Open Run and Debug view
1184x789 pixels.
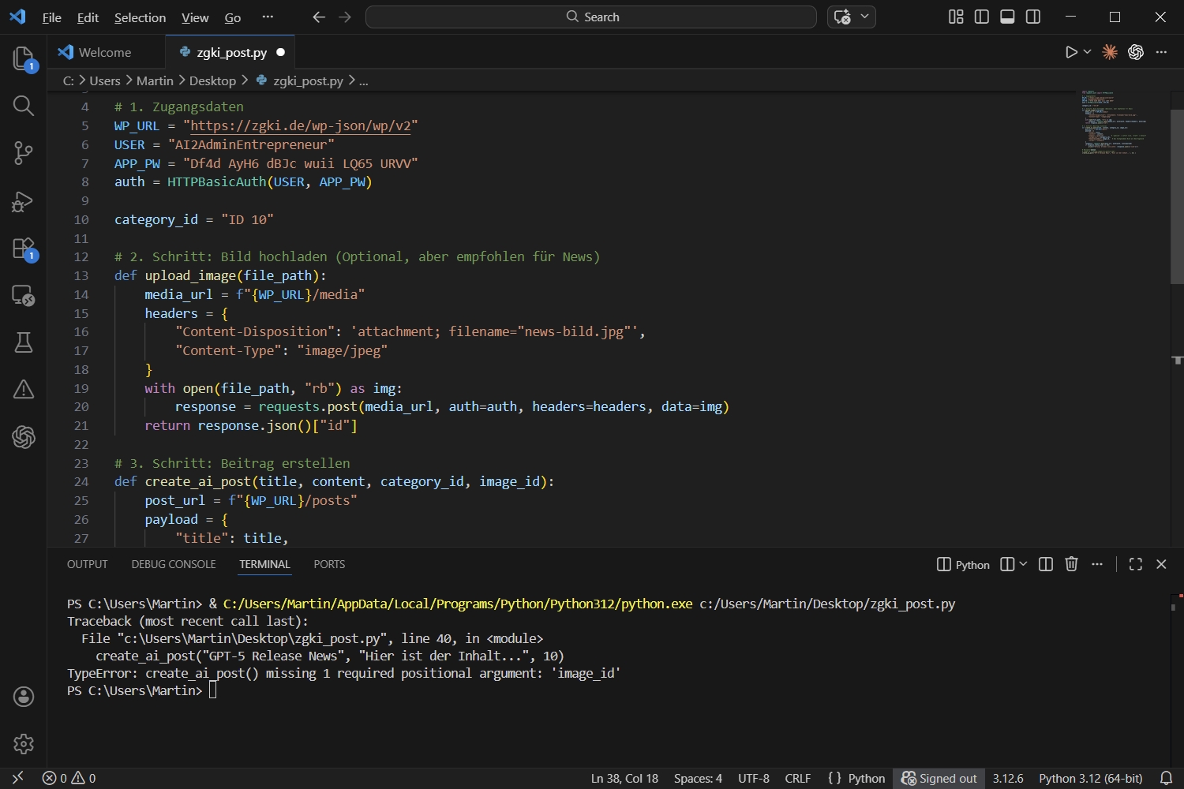click(x=24, y=201)
